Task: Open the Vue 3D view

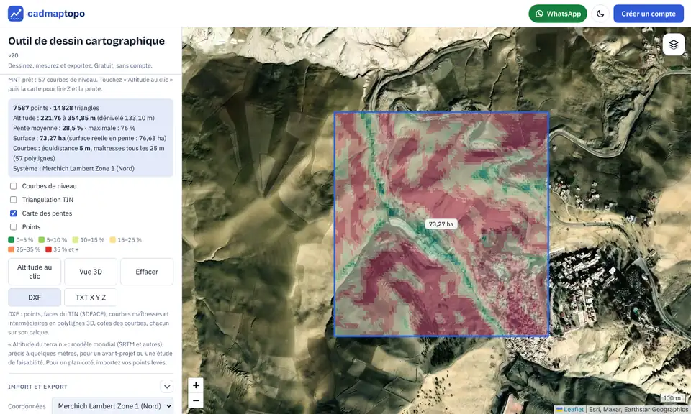Action: [x=91, y=272]
